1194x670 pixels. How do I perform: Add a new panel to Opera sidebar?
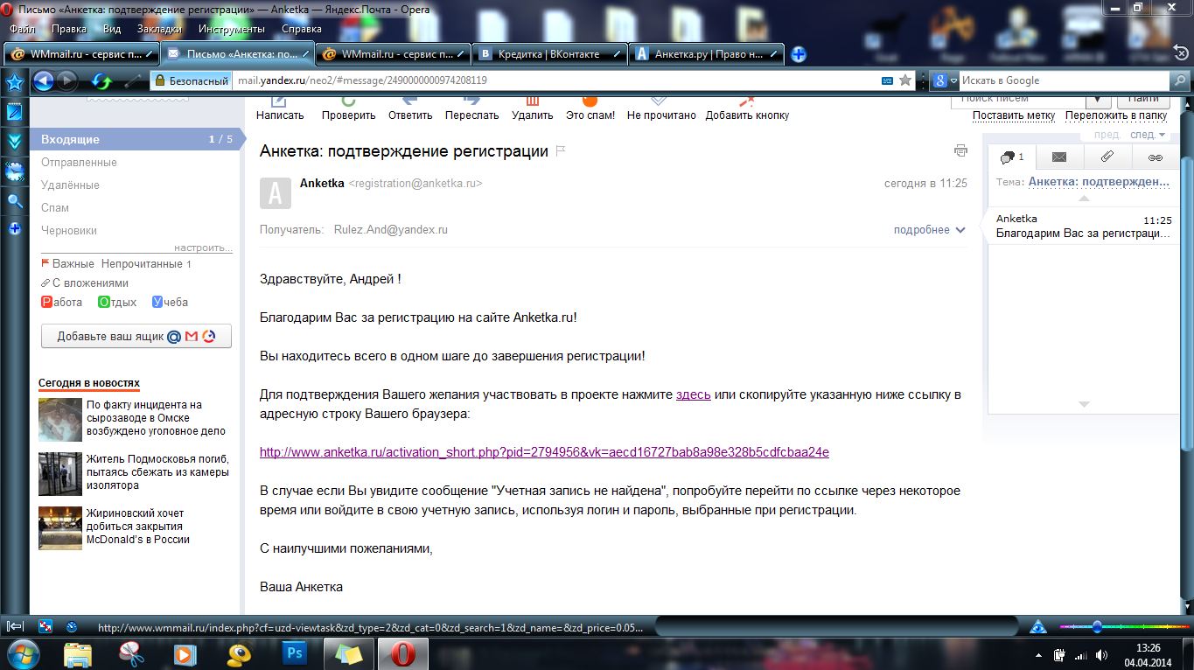[x=15, y=229]
